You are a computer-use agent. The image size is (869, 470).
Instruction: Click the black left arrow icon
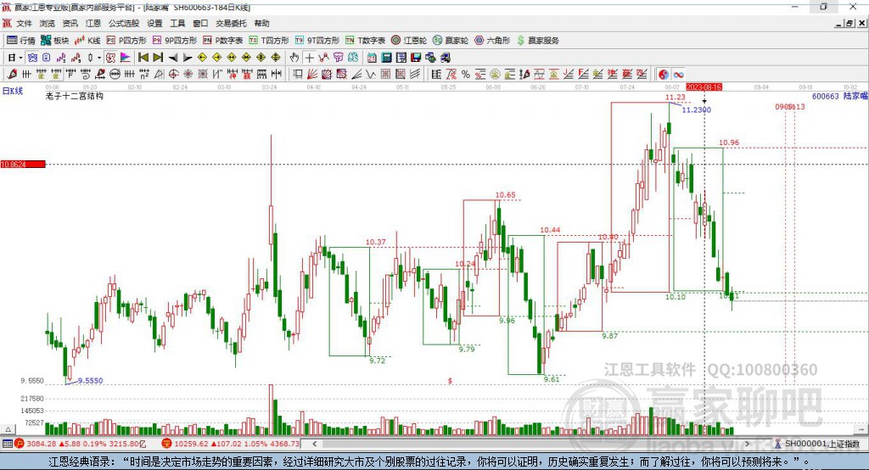[173, 58]
